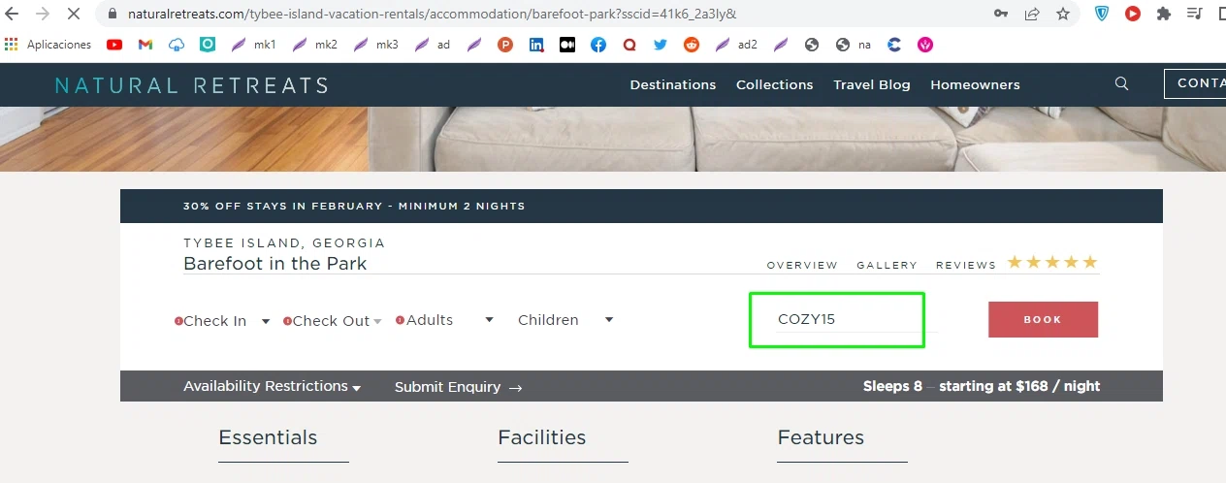Click the site search magnifier icon

1122,83
